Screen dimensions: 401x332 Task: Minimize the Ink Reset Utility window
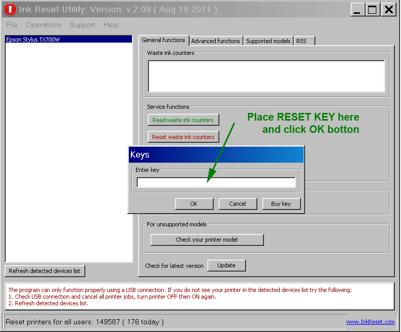tap(357, 10)
